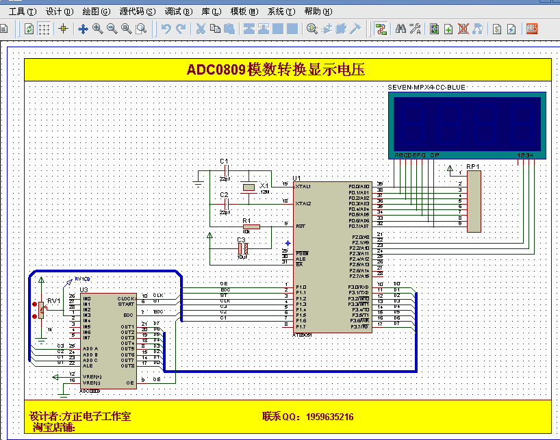The image size is (560, 440).
Task: Select the U3 ADC0809 chip component
Action: pyautogui.click(x=109, y=341)
